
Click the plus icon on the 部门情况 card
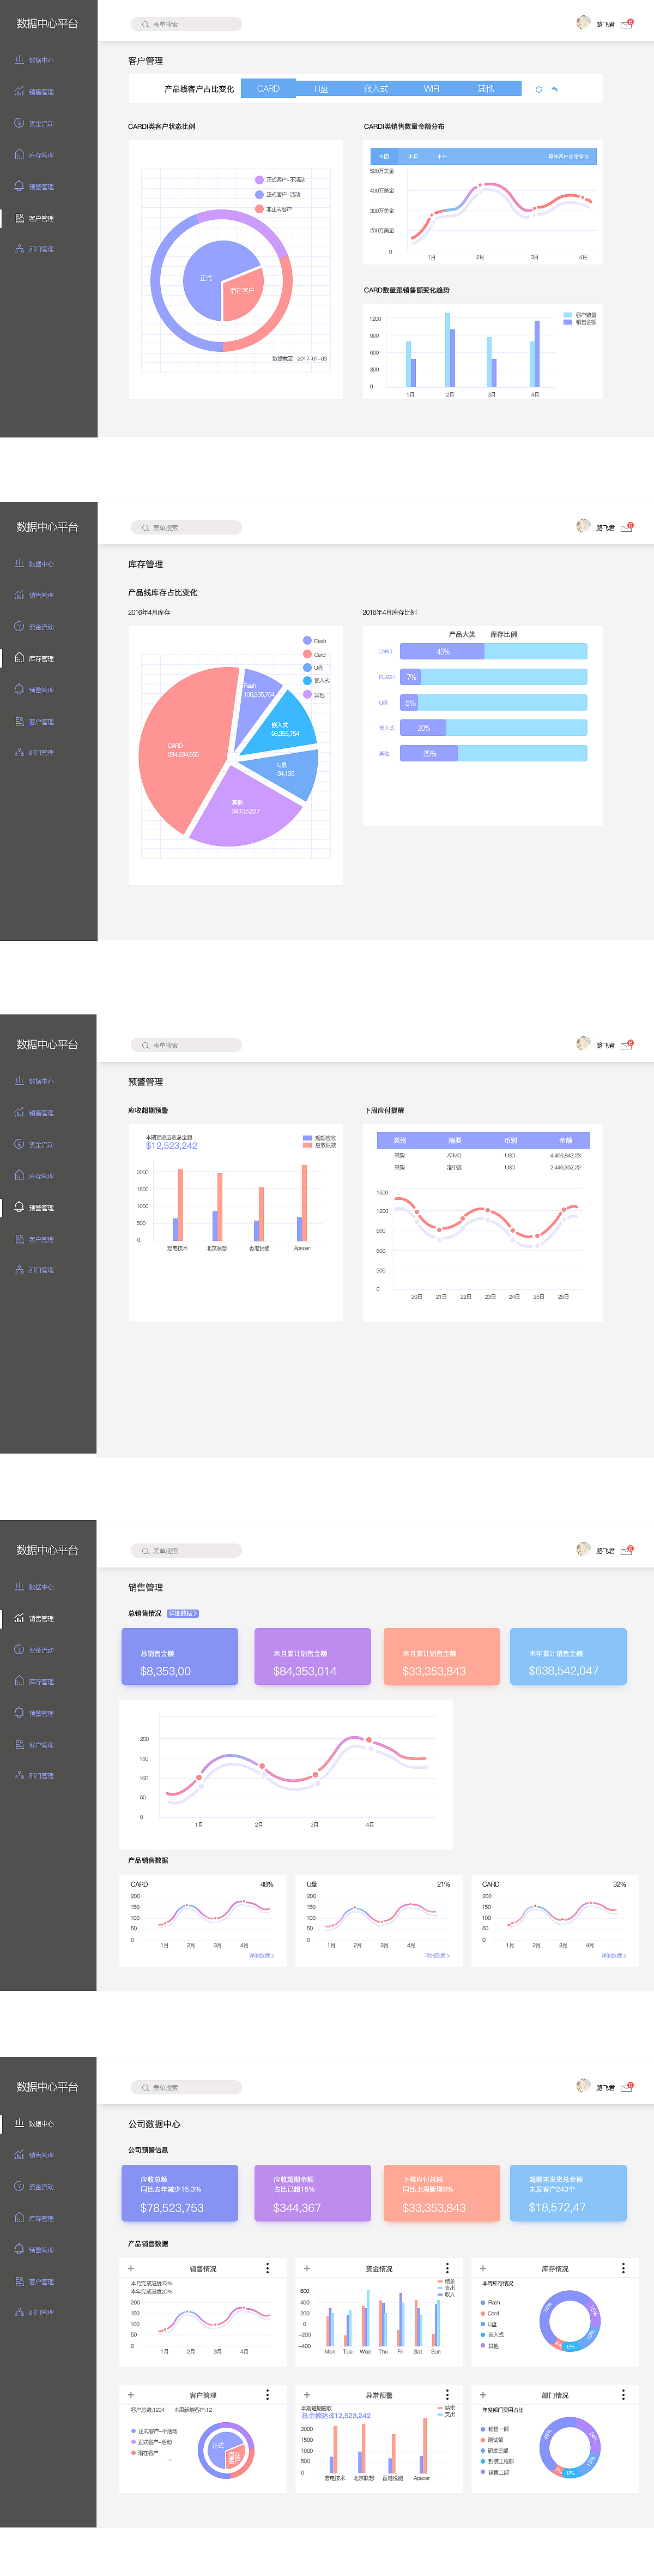[x=483, y=2395]
